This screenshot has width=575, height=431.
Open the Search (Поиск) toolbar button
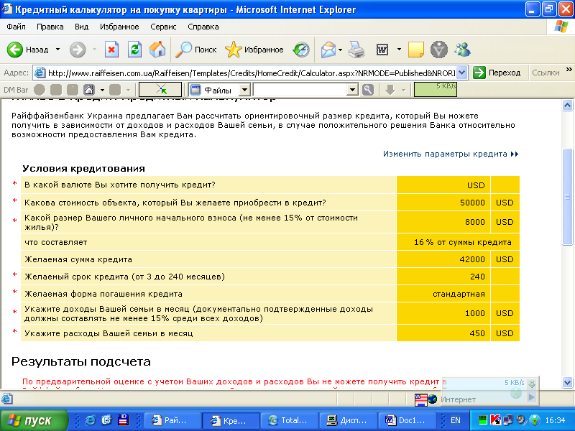tap(196, 50)
